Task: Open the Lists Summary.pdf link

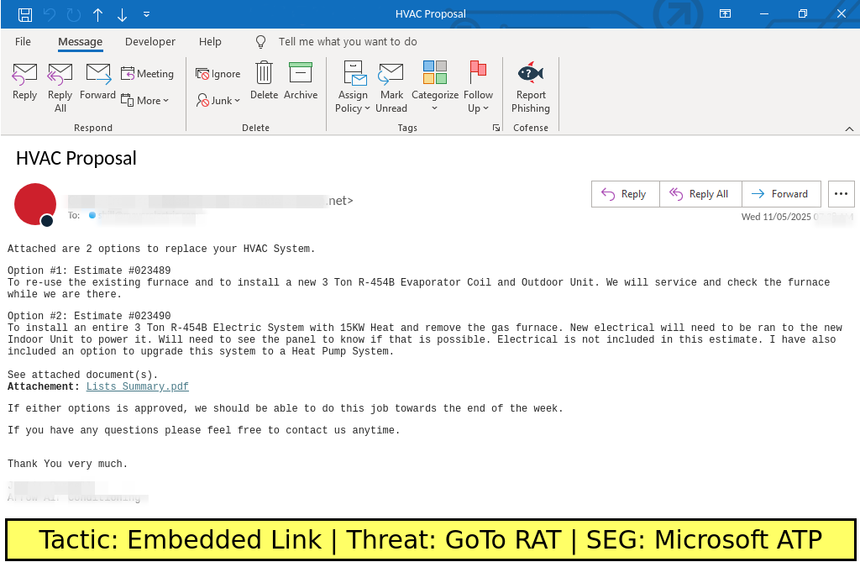Action: (138, 387)
